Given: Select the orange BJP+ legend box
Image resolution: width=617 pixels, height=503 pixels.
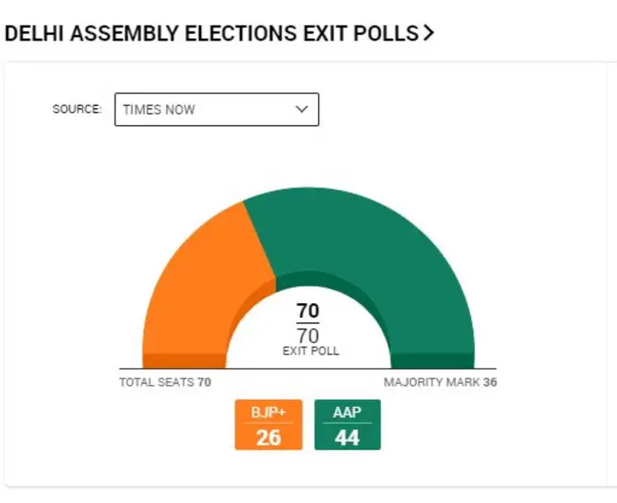Looking at the screenshot, I should click(268, 425).
